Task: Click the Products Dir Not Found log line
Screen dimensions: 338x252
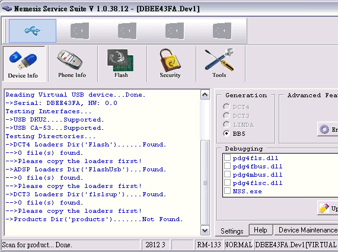Action: 94,219
